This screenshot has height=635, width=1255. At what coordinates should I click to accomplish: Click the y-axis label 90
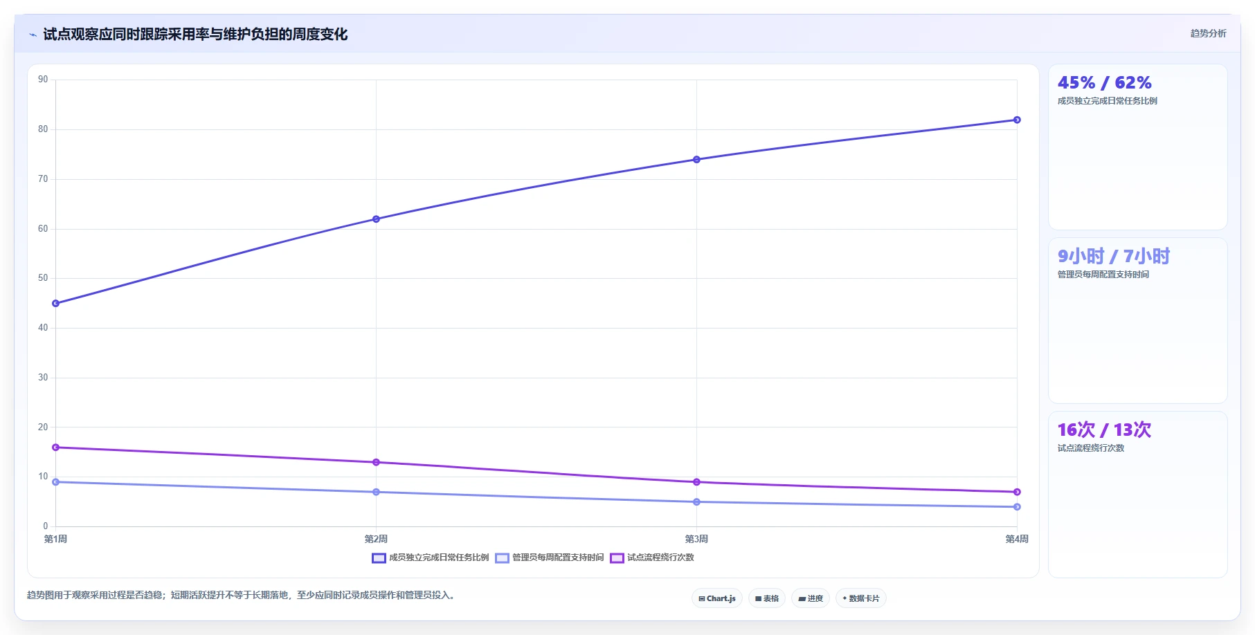(43, 80)
